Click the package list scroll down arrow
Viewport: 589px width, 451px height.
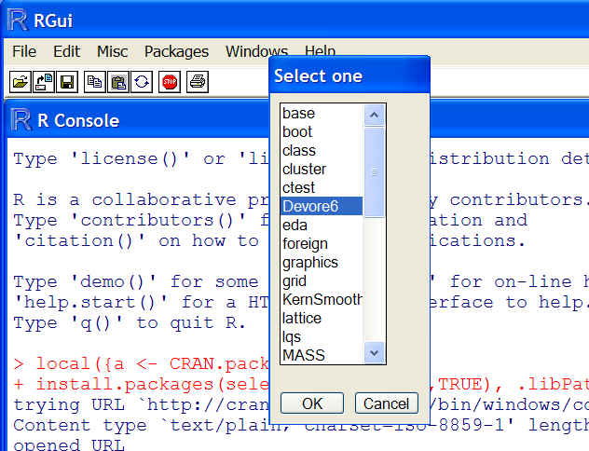[374, 353]
